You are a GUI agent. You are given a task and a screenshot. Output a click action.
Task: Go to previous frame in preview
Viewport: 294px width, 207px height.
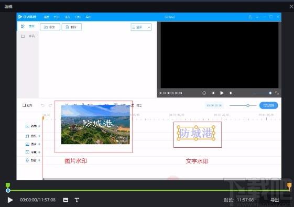213,93
